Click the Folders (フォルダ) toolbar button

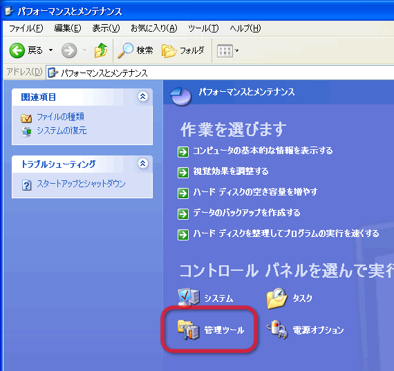tap(183, 50)
